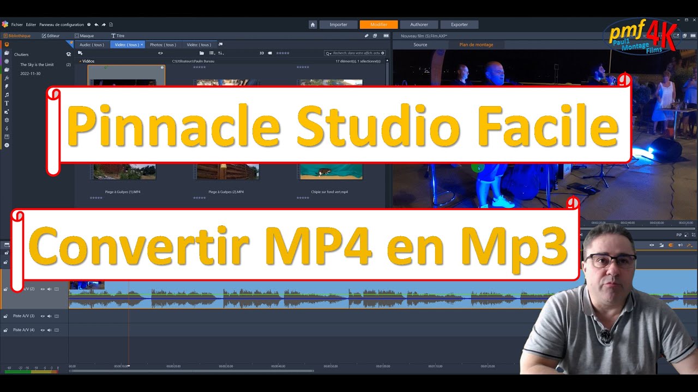Click the redo arrow icon

point(104,24)
